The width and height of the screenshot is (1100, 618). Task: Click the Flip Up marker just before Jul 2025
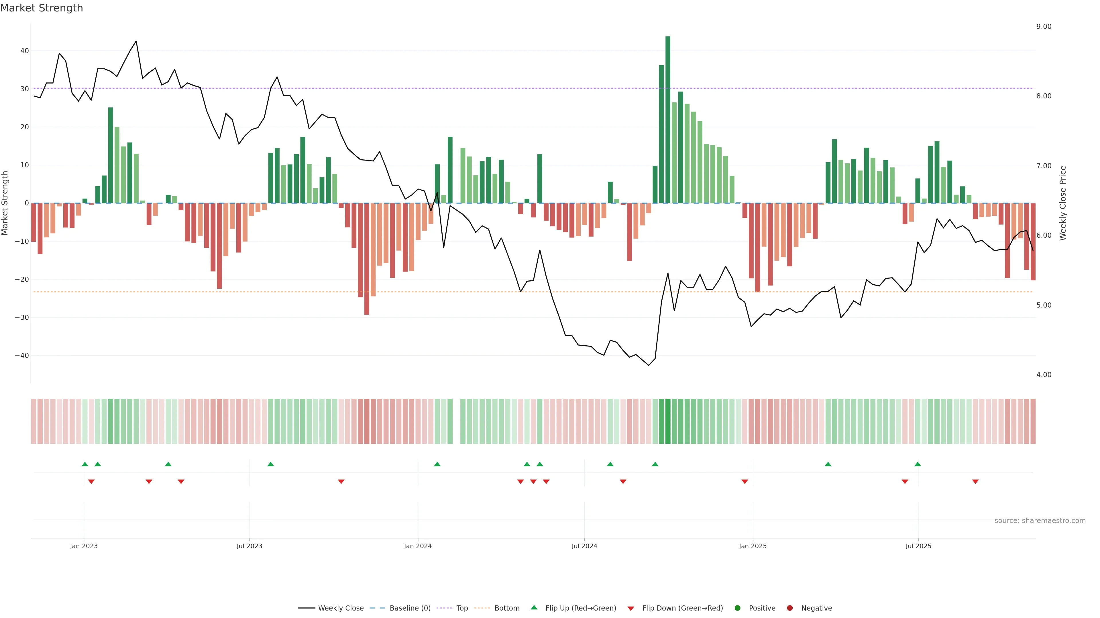[918, 464]
